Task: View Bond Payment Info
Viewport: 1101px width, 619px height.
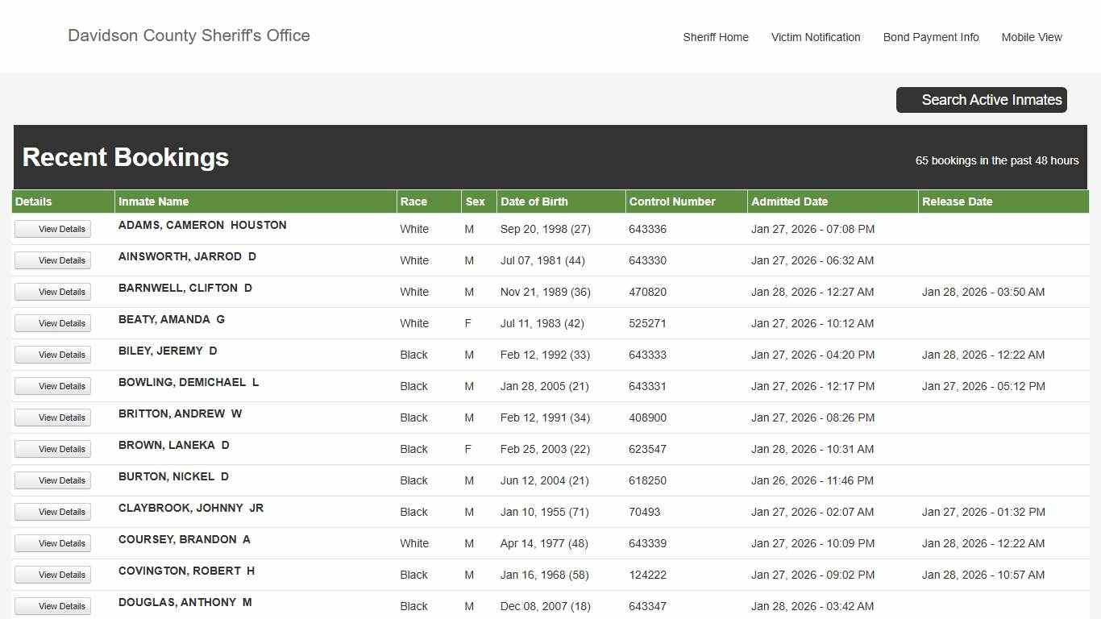Action: pyautogui.click(x=931, y=37)
